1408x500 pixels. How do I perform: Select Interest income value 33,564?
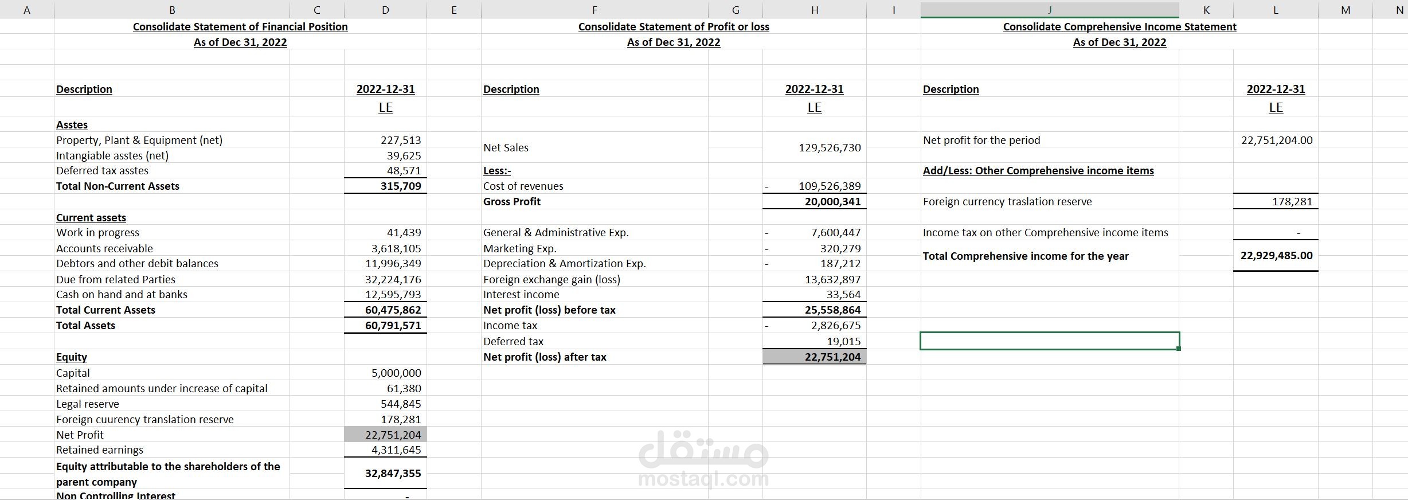843,294
